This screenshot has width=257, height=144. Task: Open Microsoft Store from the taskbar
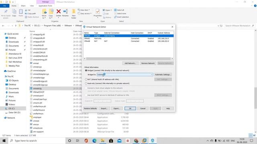tap(111, 140)
